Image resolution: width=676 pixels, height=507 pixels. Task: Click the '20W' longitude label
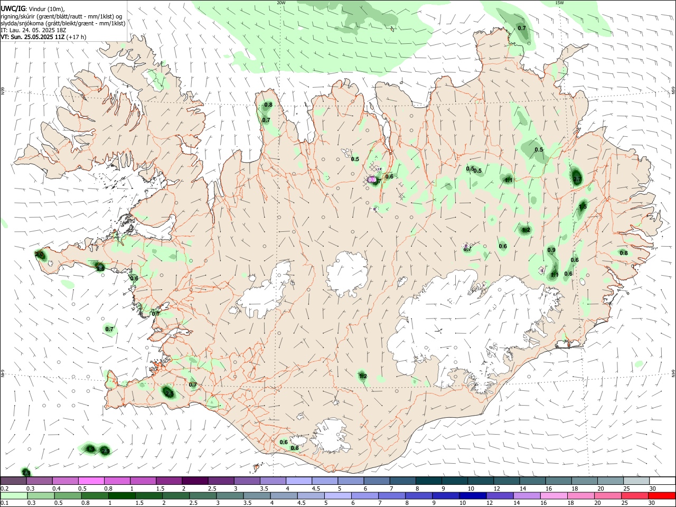281,3
